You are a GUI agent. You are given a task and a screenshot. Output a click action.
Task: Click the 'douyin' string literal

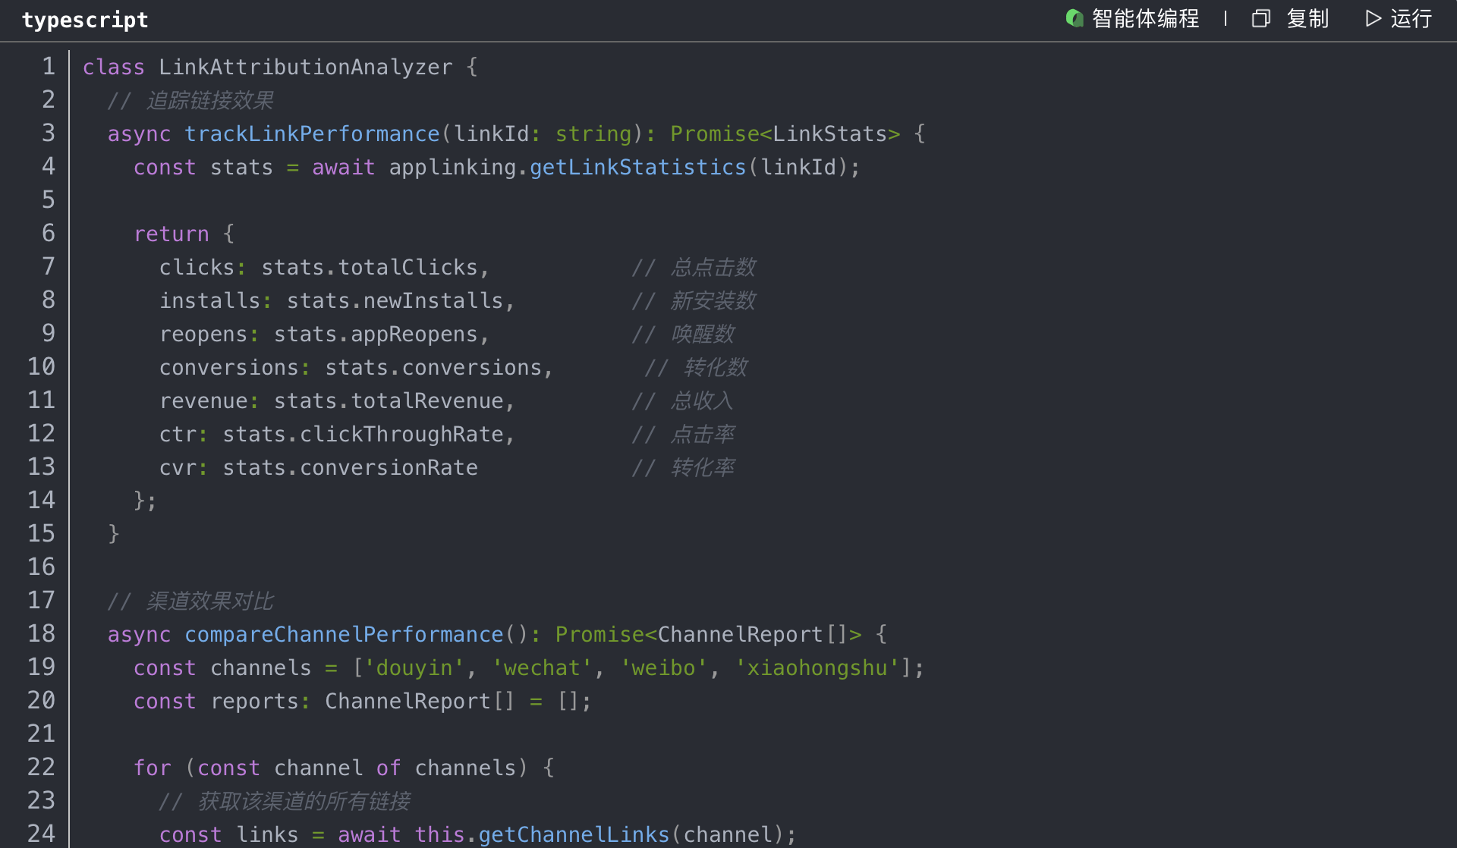[x=414, y=667]
